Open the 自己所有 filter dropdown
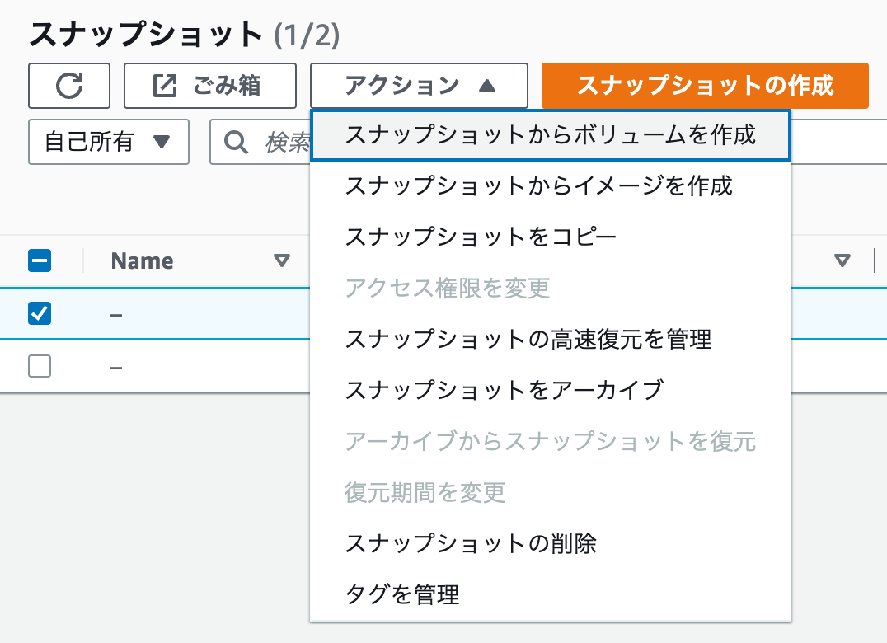The width and height of the screenshot is (887, 643). pyautogui.click(x=108, y=142)
